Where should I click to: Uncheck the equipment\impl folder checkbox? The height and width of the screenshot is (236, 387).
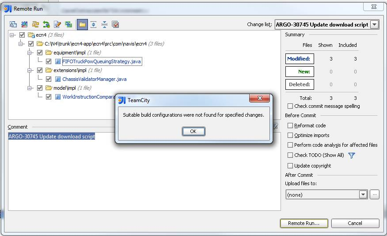pos(40,53)
